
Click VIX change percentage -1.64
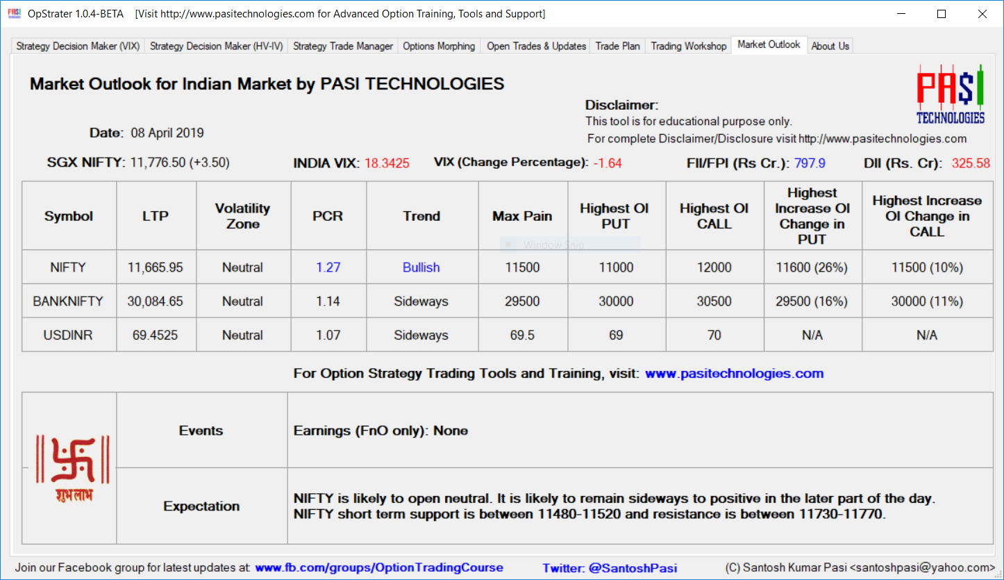608,163
